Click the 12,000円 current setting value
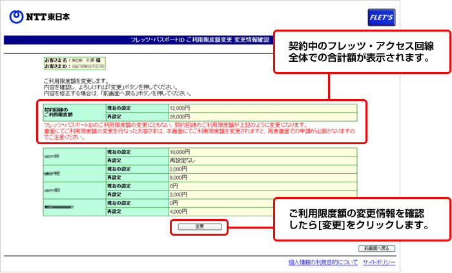452x273 pixels. [179, 108]
